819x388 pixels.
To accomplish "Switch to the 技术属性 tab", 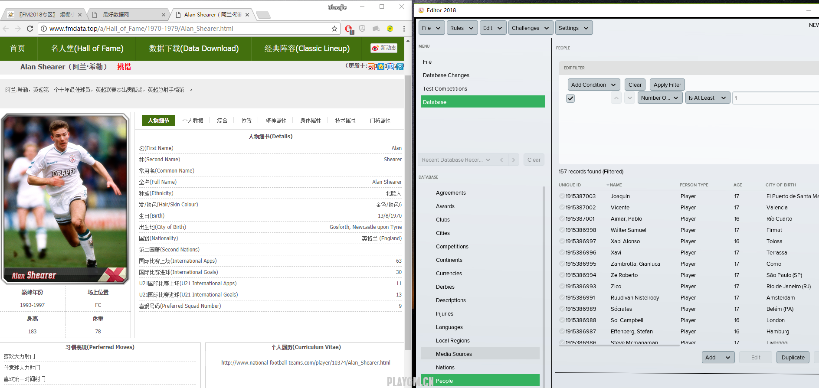I will 345,121.
